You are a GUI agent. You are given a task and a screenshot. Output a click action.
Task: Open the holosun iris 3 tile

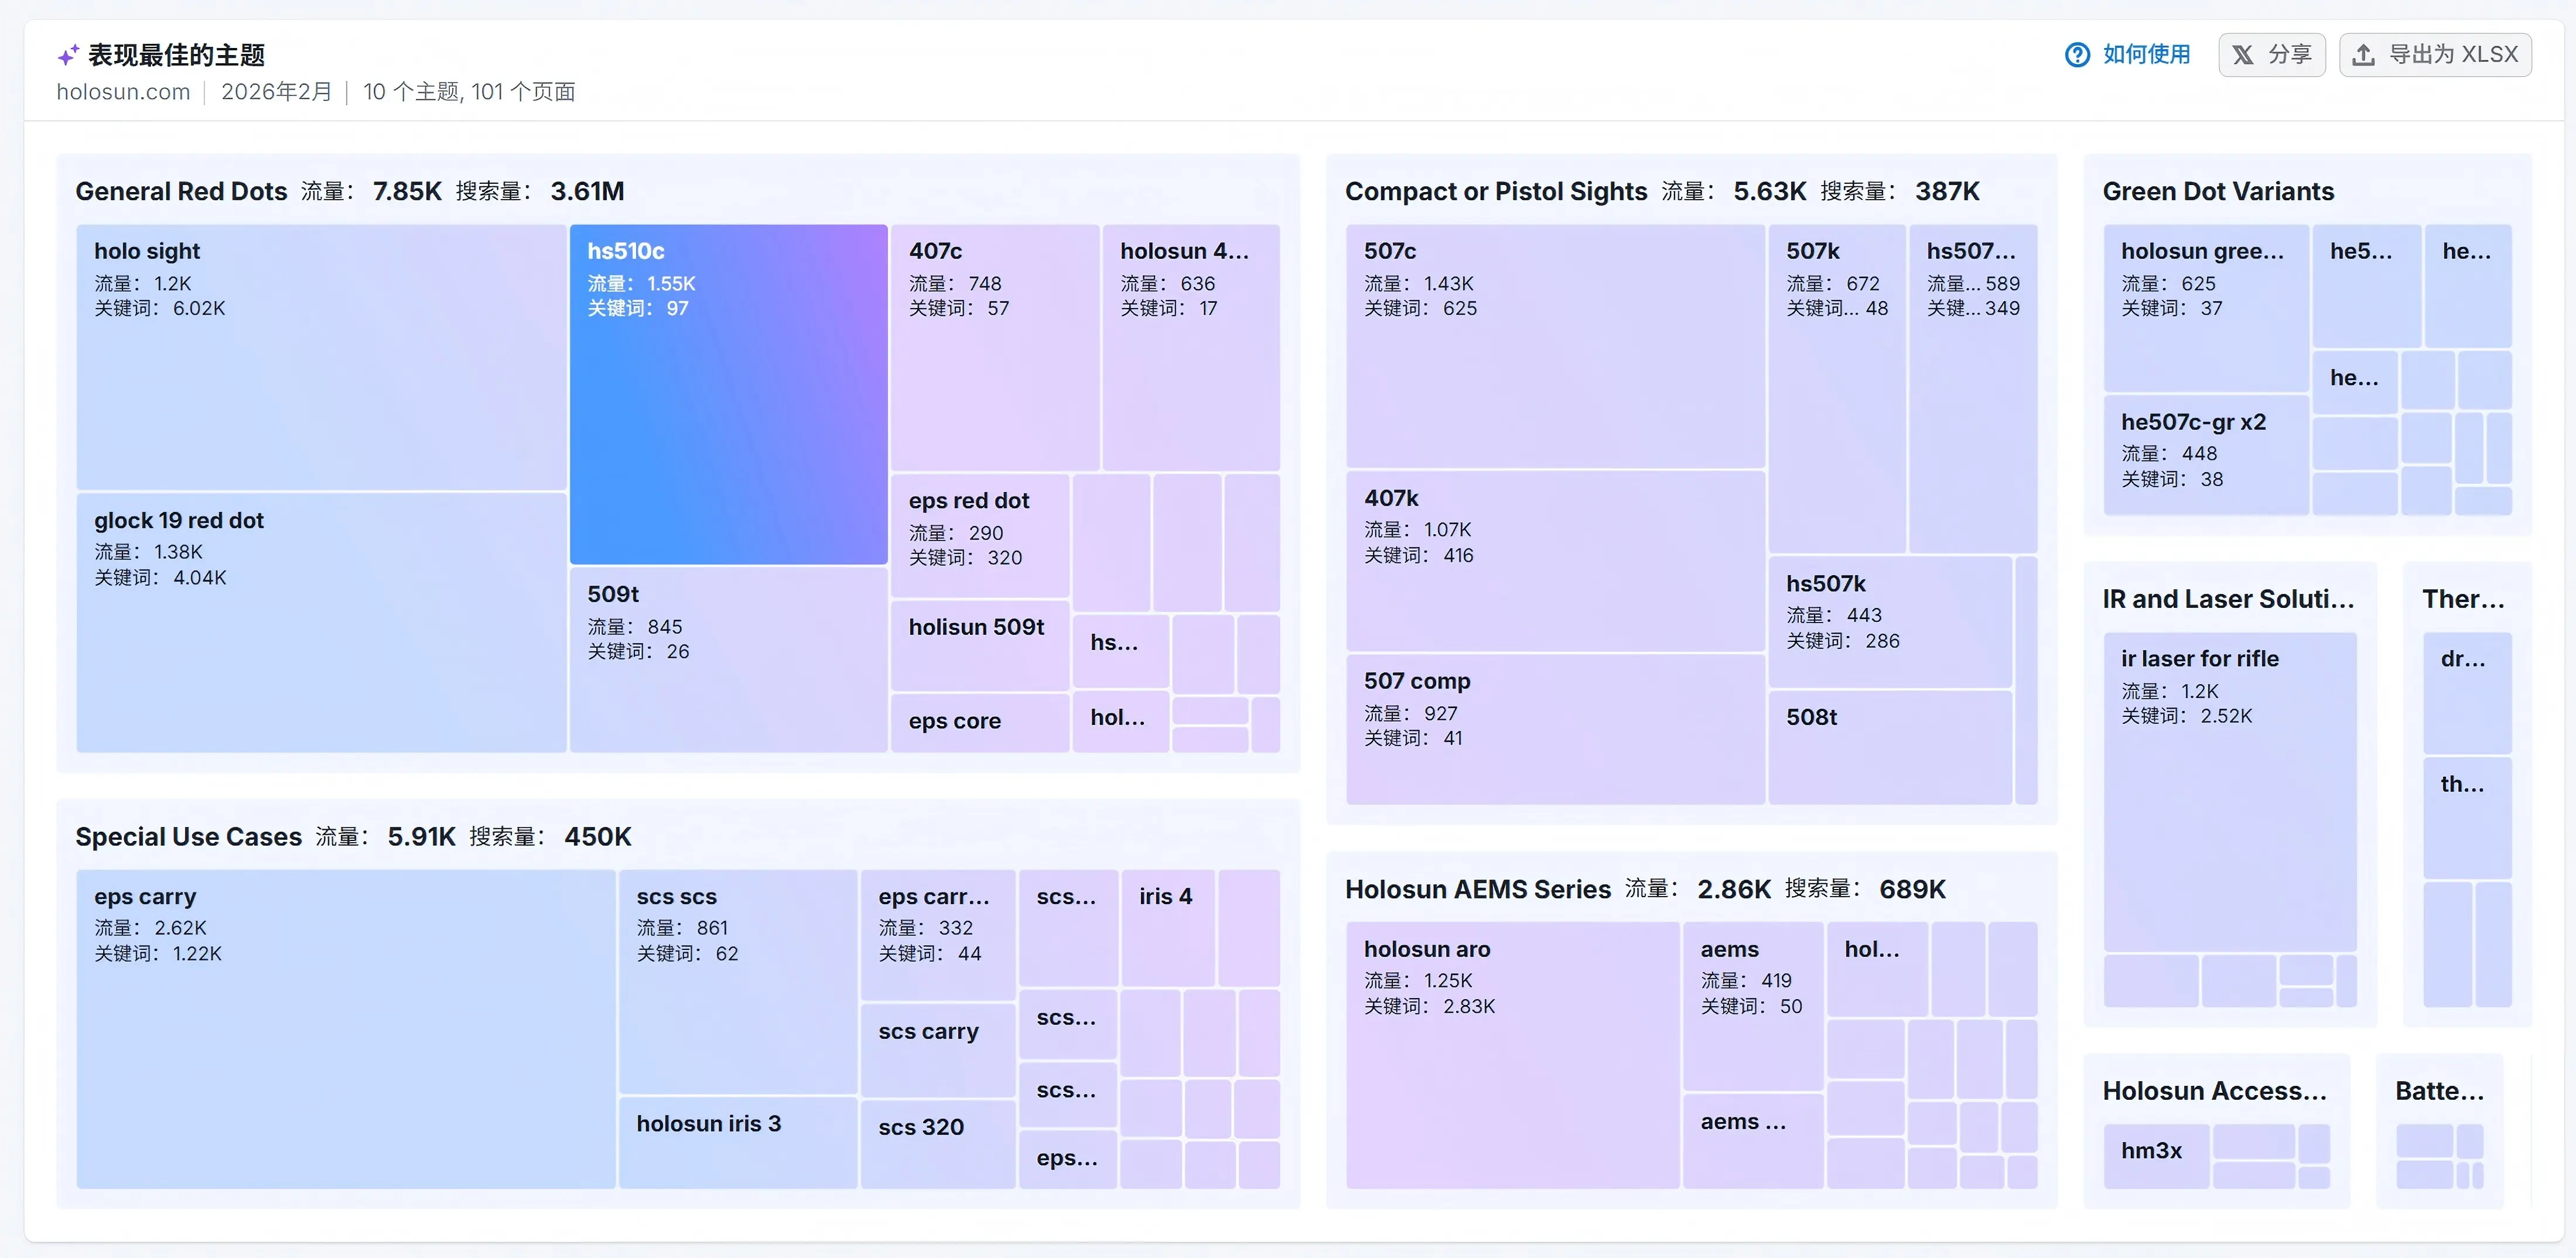click(x=738, y=1143)
